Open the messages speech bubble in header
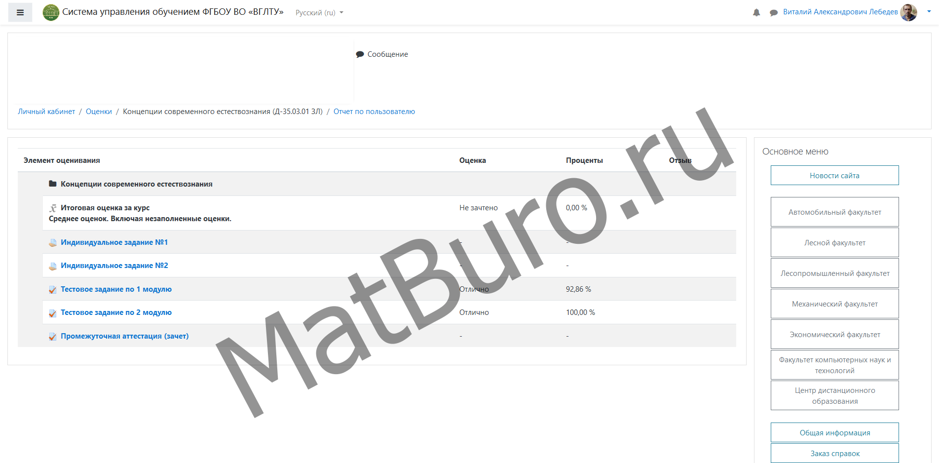Screen dimensions: 939x463 773,13
